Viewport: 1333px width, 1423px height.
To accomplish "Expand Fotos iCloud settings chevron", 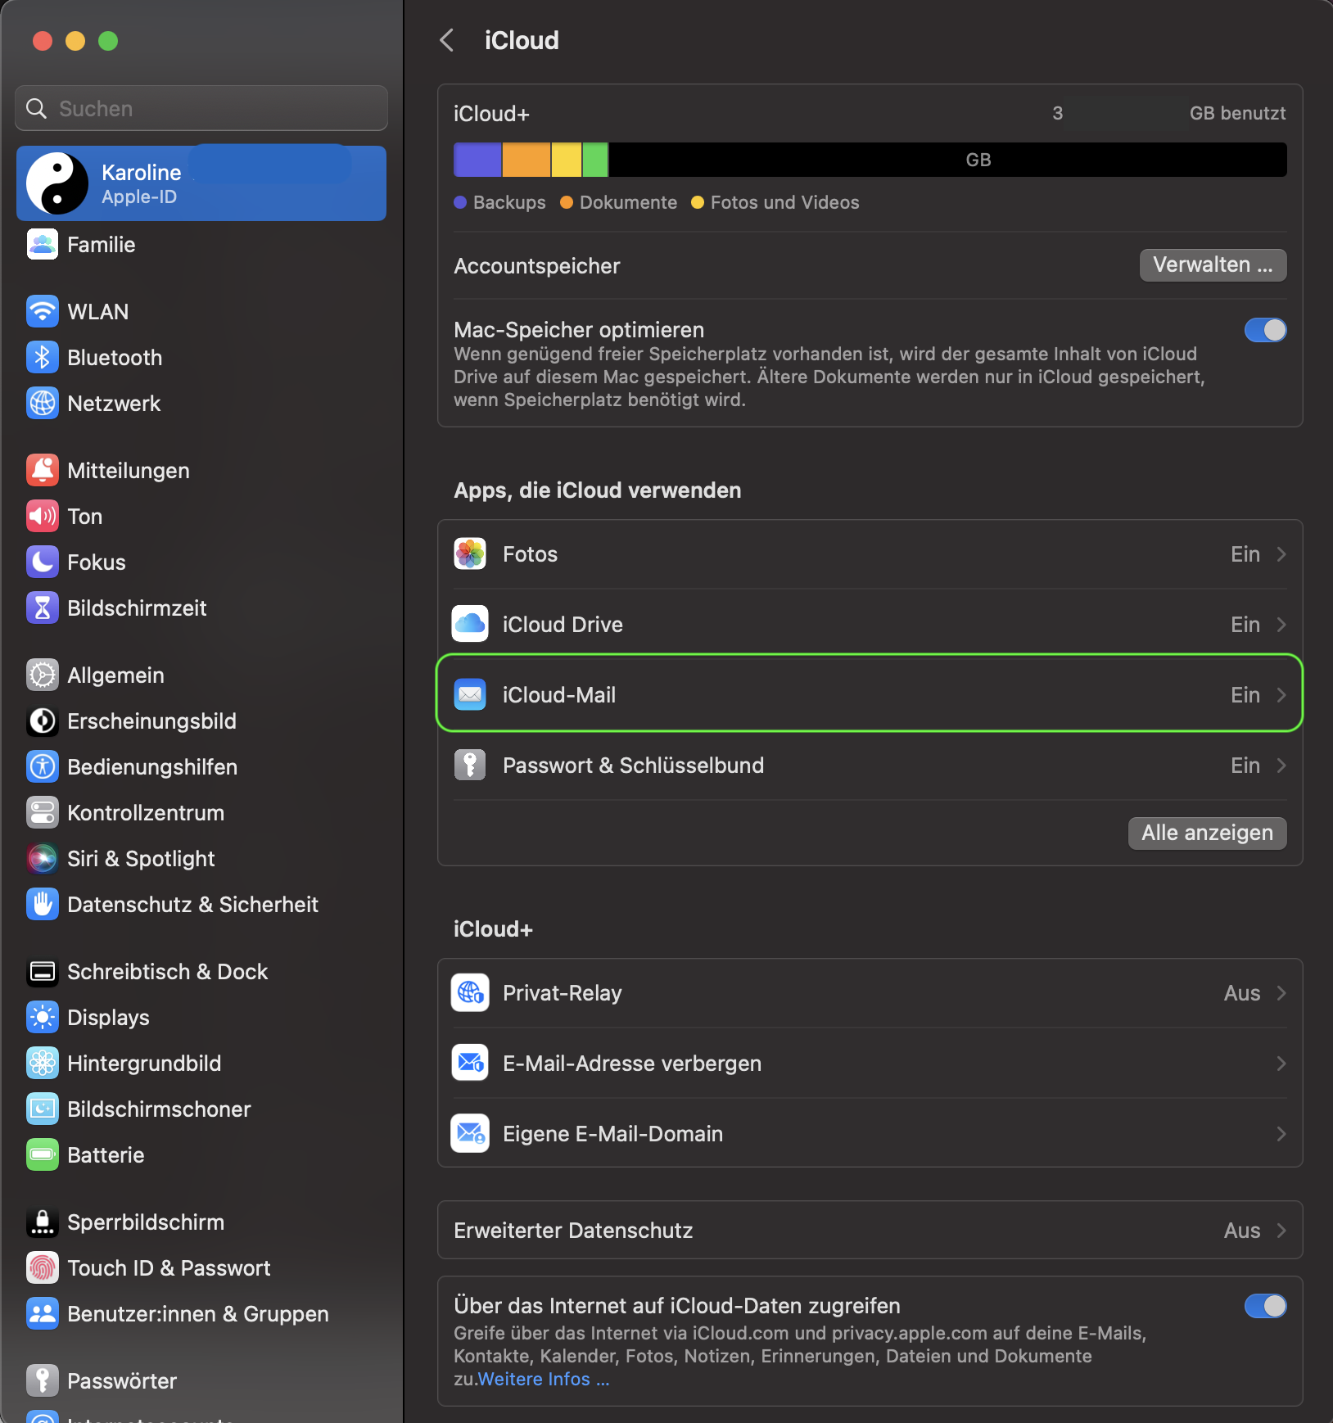I will 1281,554.
